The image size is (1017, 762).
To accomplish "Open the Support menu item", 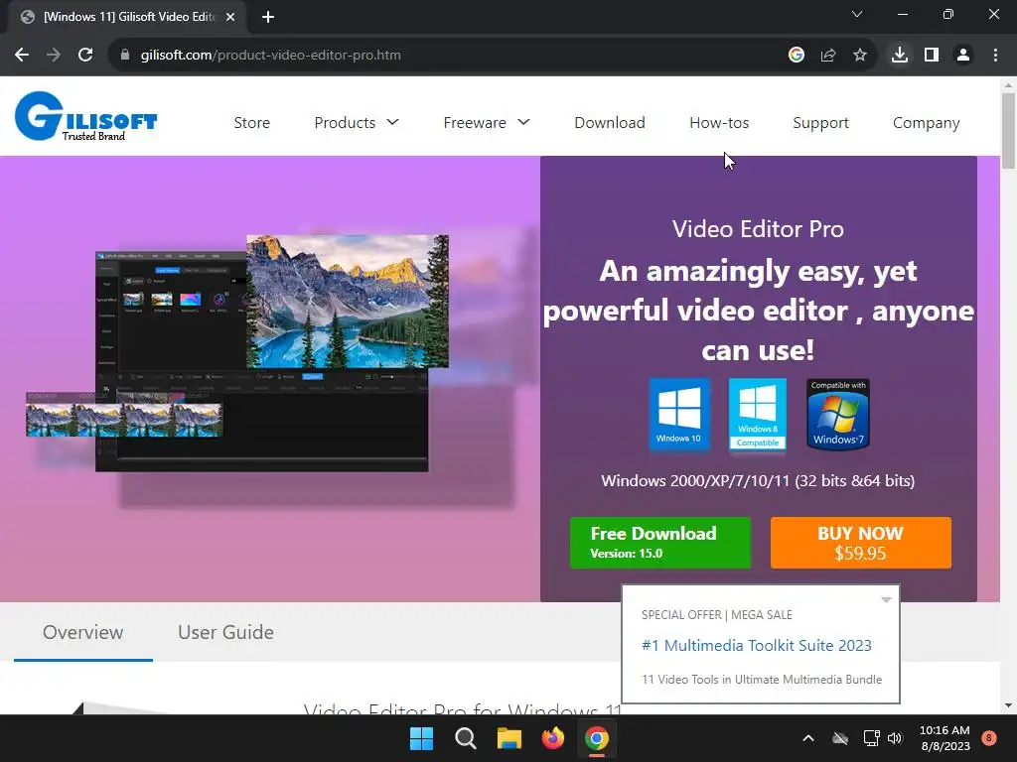I will click(820, 123).
